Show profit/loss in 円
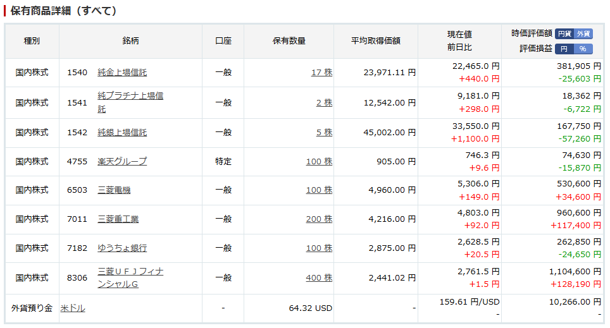This screenshot has height=328, width=610. (x=564, y=49)
